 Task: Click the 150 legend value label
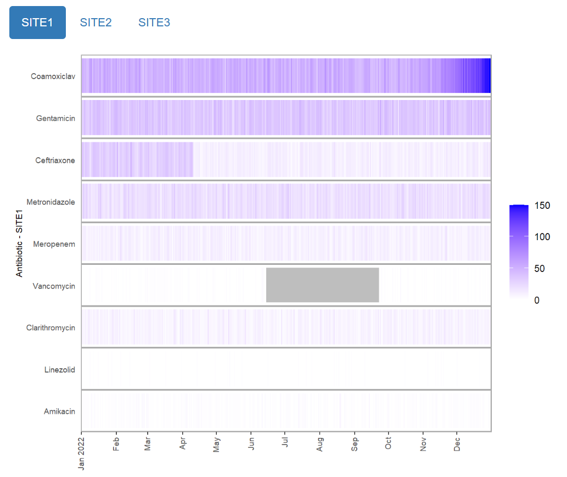pos(542,206)
